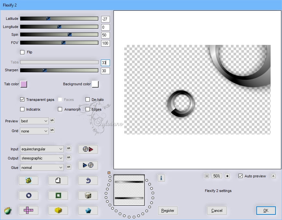The height and width of the screenshot is (220, 282).
Task: Click the flaming globe logo icon
Action: 8,211
